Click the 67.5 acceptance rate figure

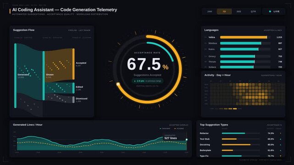pos(144,64)
